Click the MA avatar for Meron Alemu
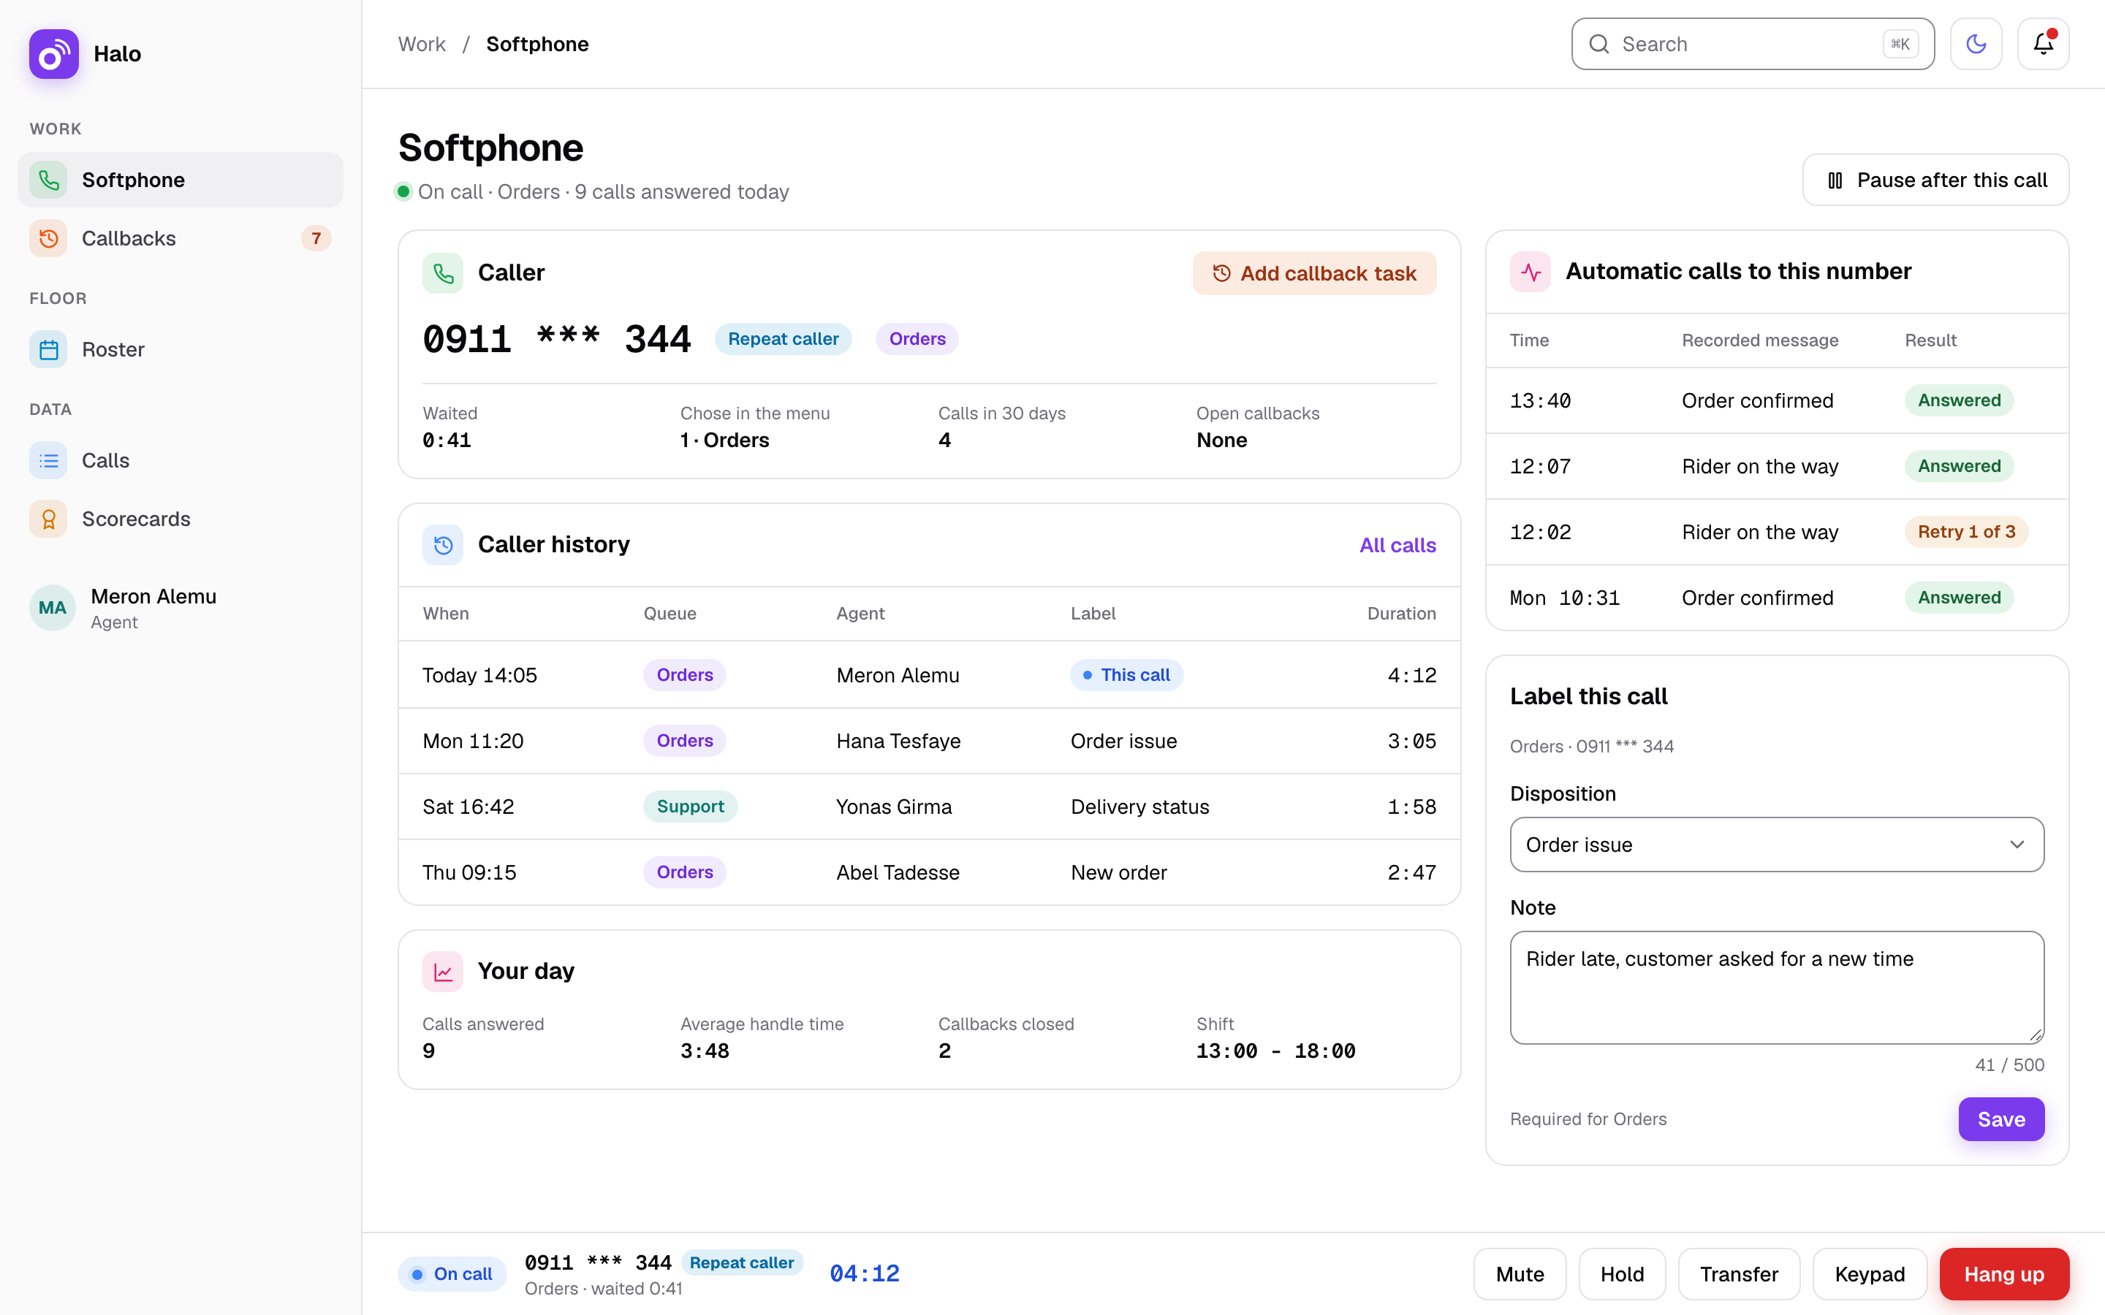Viewport: 2105px width, 1315px height. (52, 608)
